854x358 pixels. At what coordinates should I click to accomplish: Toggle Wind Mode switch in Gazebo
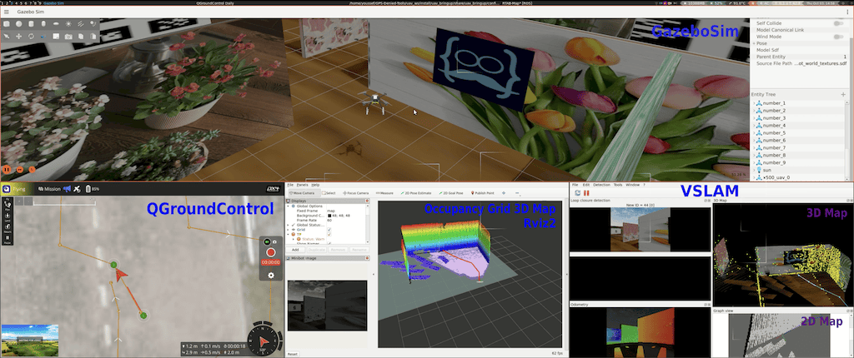pos(838,37)
